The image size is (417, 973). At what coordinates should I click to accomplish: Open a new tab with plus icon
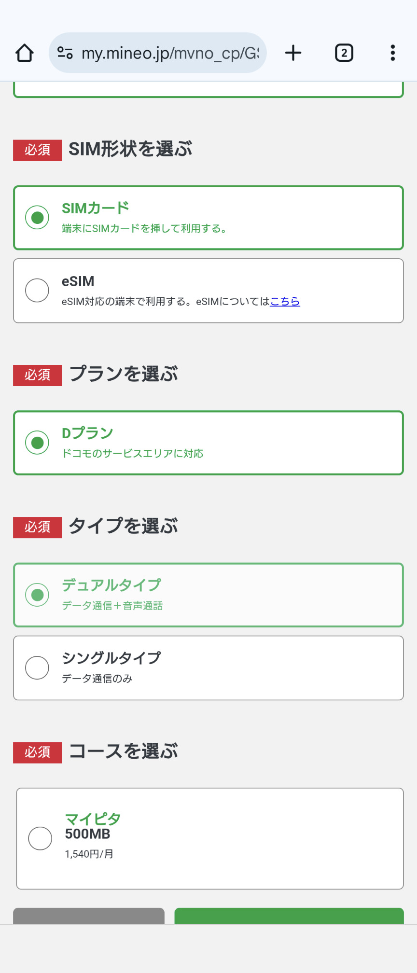tap(293, 53)
